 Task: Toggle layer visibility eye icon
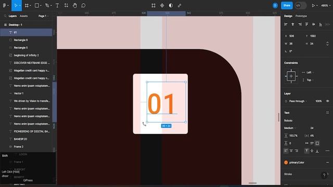[x=327, y=101]
